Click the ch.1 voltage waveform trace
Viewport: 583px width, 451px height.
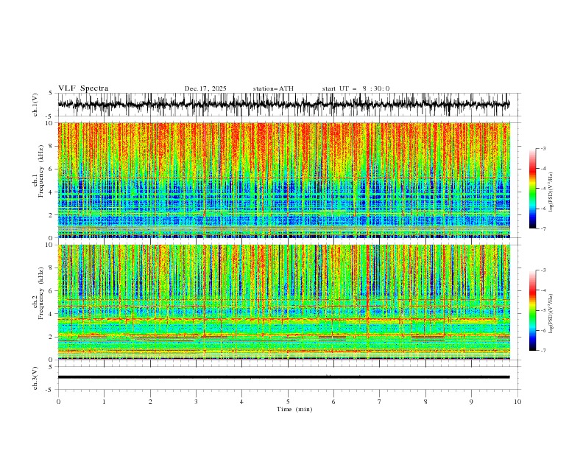tap(284, 105)
